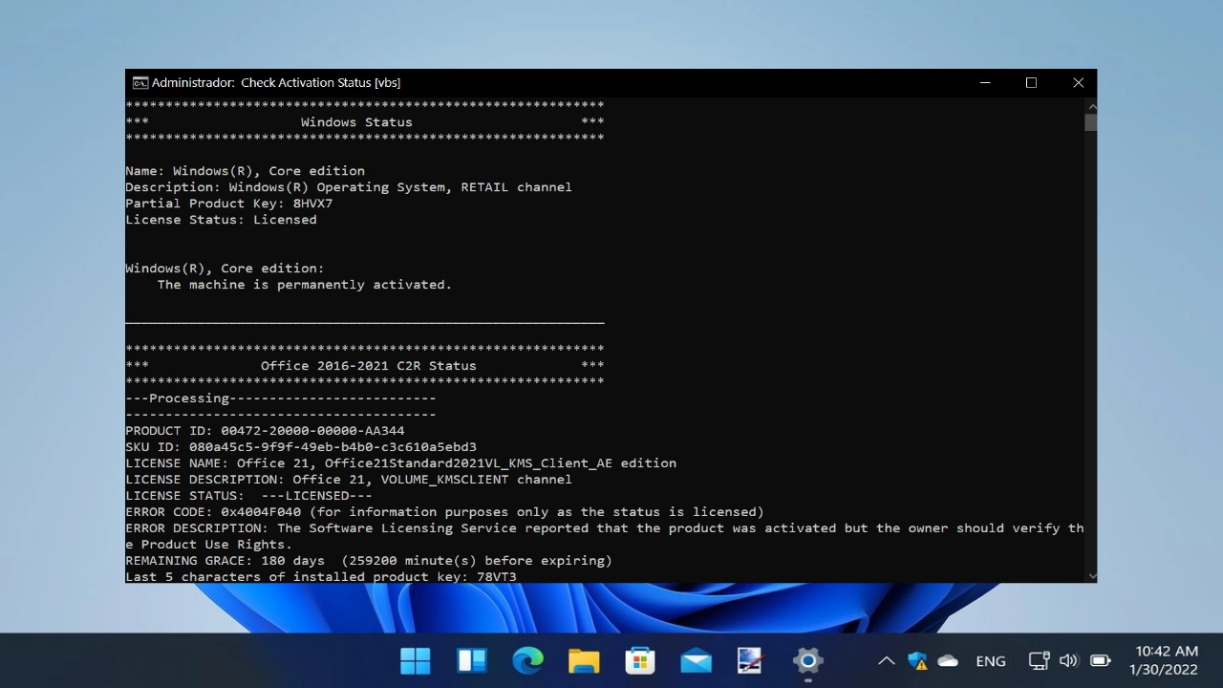Open the Windows Security tray icon
Image resolution: width=1223 pixels, height=688 pixels.
917,660
